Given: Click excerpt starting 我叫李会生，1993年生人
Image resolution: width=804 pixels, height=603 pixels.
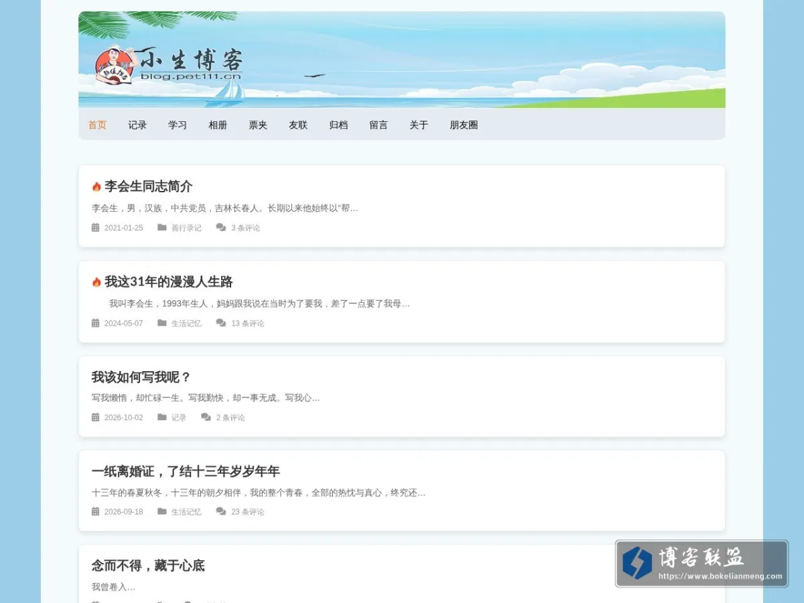Looking at the screenshot, I should pyautogui.click(x=259, y=304).
